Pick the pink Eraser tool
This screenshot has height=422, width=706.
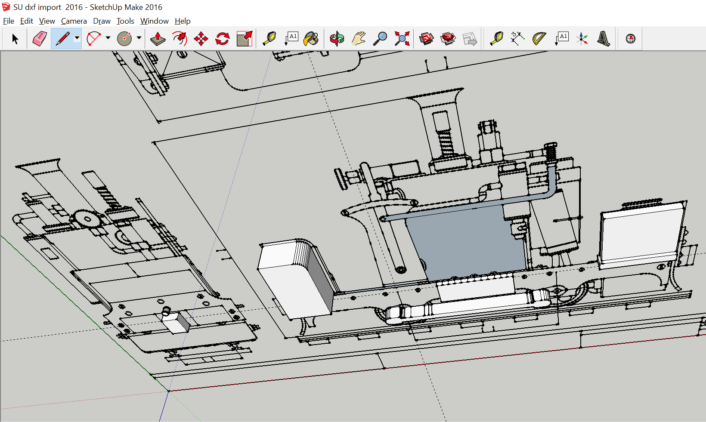[x=40, y=39]
